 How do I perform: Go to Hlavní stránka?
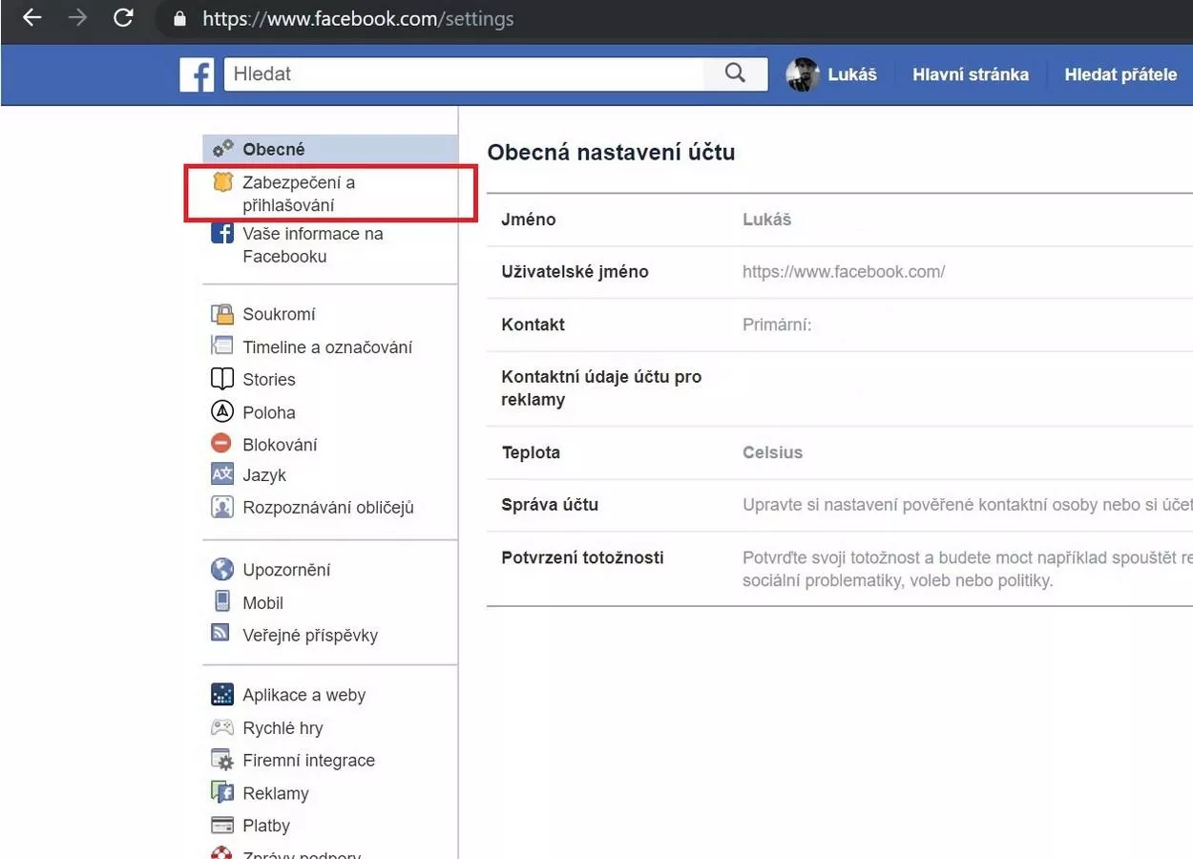(971, 74)
